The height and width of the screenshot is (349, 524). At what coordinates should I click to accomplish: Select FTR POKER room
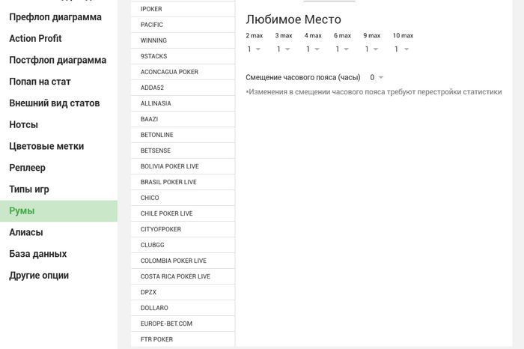point(183,339)
